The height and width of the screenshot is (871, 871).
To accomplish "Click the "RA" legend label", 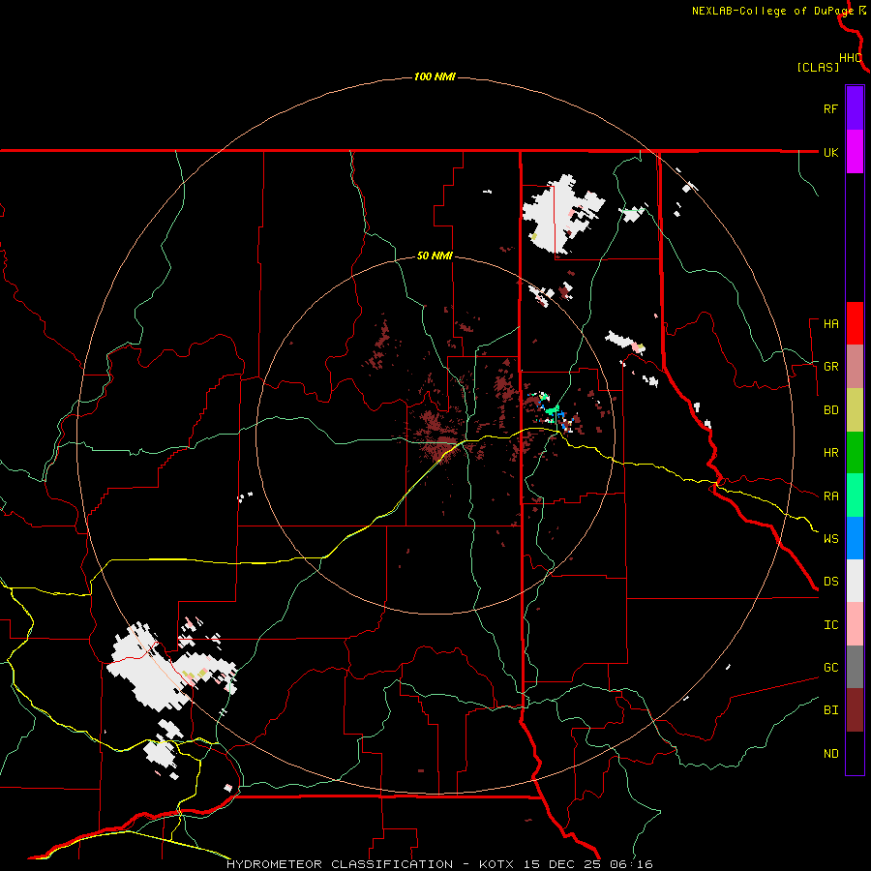I will pyautogui.click(x=831, y=496).
